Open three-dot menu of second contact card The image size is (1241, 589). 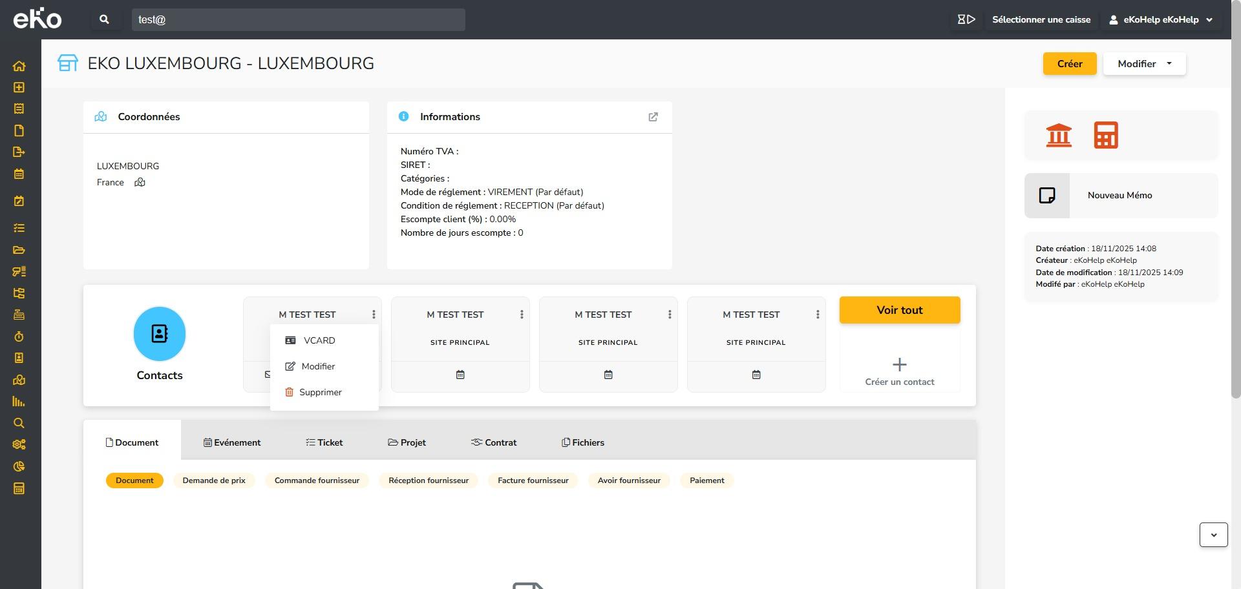pyautogui.click(x=522, y=315)
